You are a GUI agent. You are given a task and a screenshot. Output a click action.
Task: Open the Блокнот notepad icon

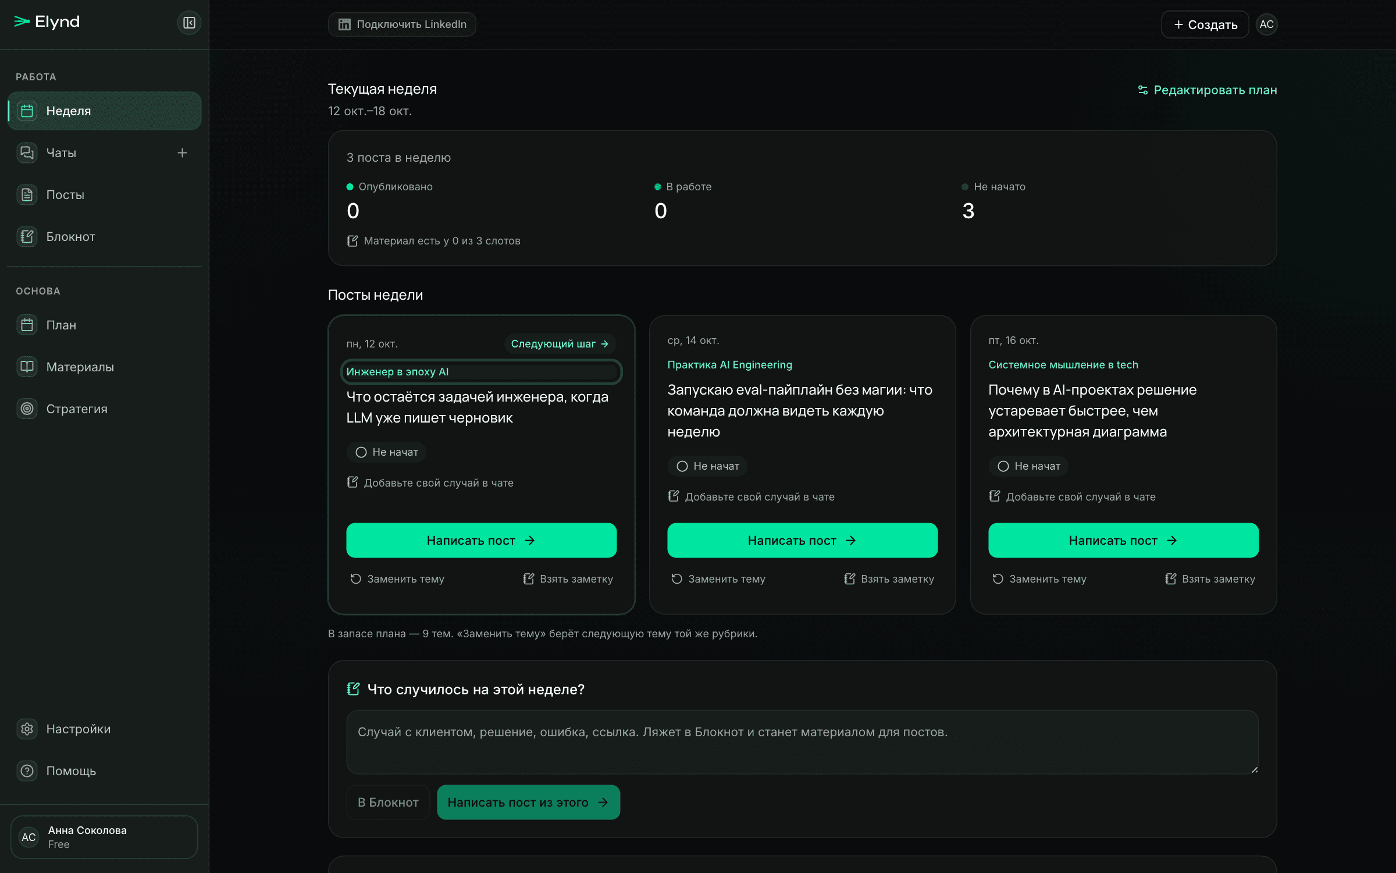(27, 236)
